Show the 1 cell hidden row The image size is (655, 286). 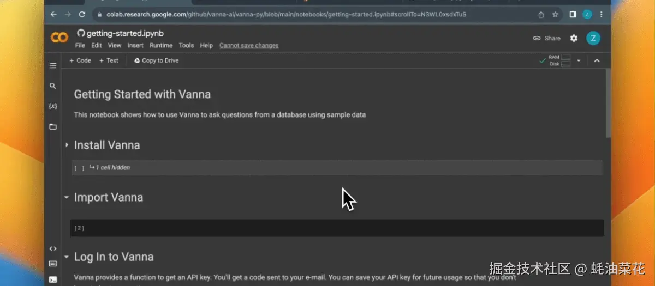coord(337,168)
